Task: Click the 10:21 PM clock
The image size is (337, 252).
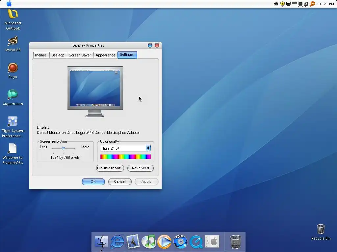Action: click(x=325, y=4)
